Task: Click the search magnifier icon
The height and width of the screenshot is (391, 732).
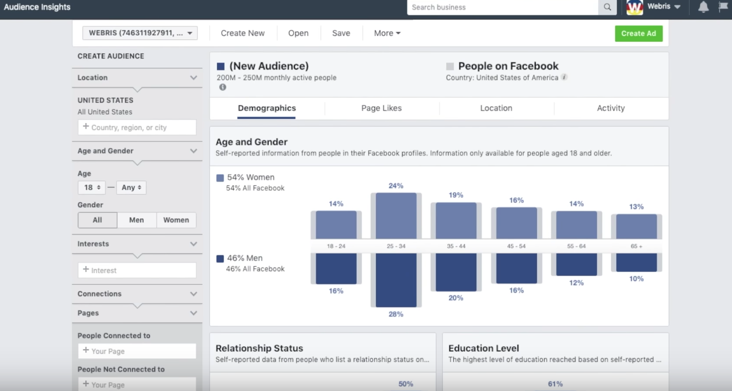Action: (x=607, y=7)
